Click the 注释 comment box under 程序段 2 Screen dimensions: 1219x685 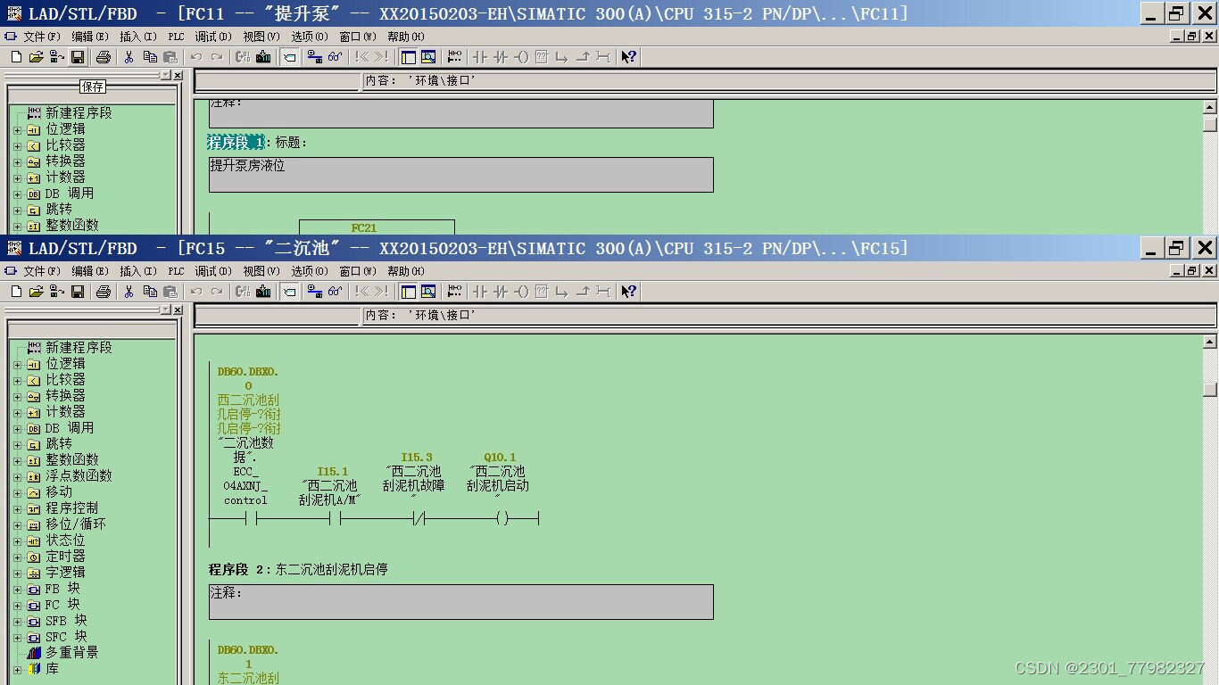[x=461, y=602]
